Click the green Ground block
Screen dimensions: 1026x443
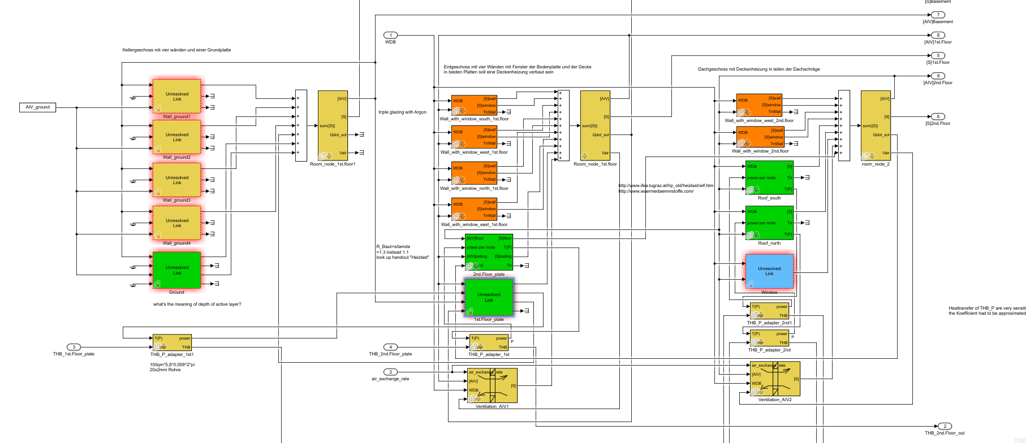pyautogui.click(x=176, y=270)
